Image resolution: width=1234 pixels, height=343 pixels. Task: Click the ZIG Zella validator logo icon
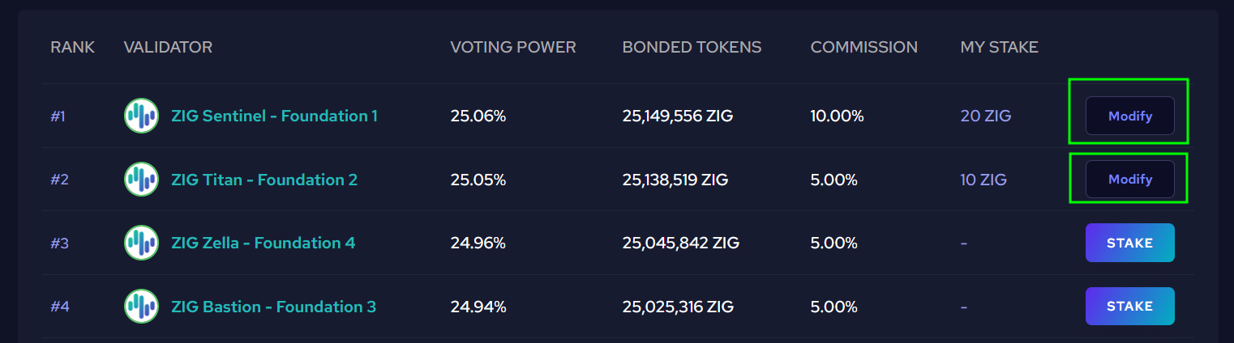tap(141, 243)
